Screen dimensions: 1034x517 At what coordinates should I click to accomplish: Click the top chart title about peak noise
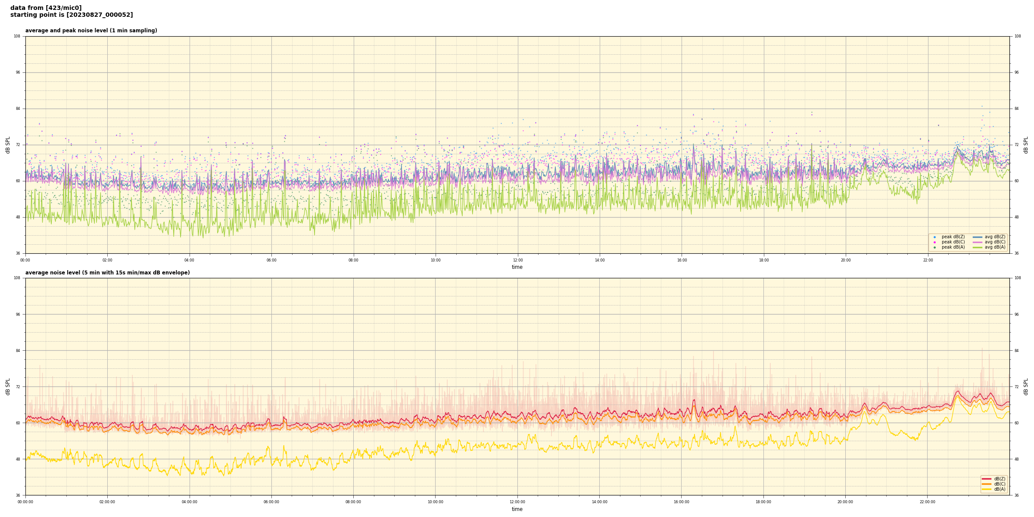(x=91, y=31)
